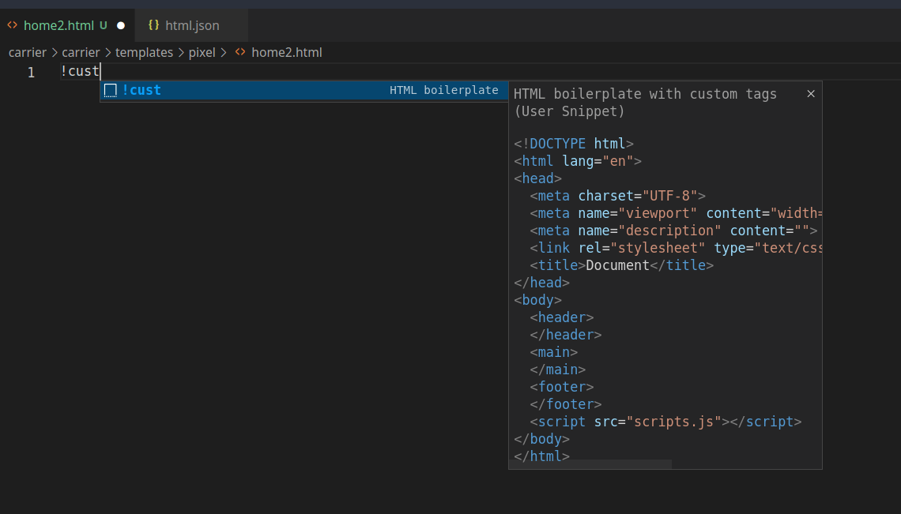Viewport: 901px width, 514px height.
Task: Click the HTML boilerplate label in the suggestion
Action: coord(443,90)
